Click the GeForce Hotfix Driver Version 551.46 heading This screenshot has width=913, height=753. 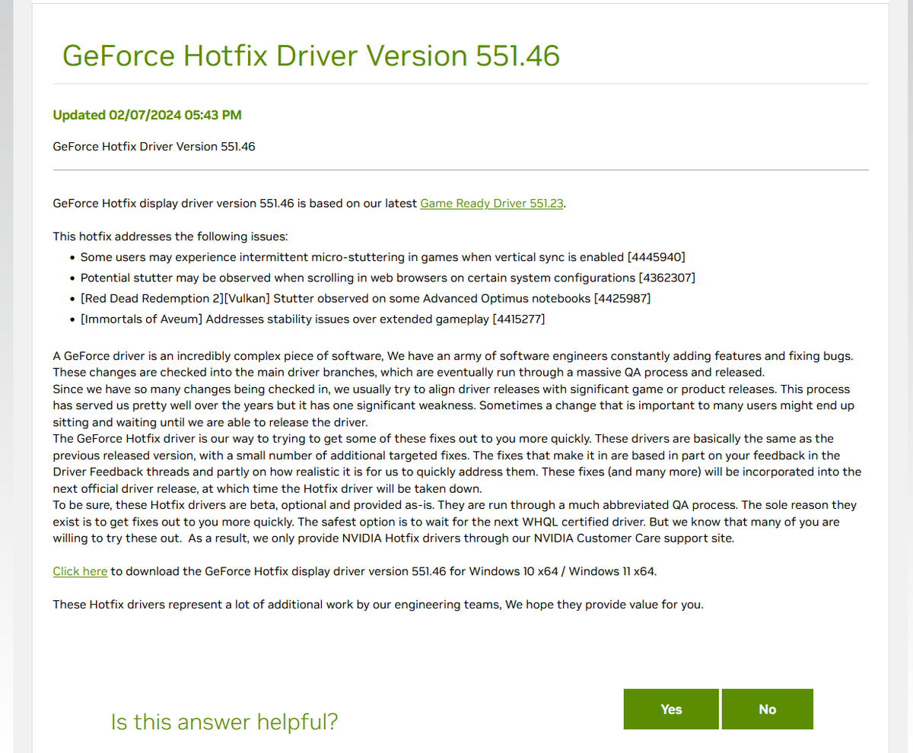click(310, 56)
